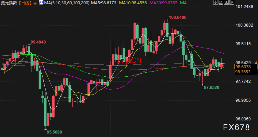Click the orange 98.6078 current price tag
This screenshot has height=137, width=258.
pos(243,67)
